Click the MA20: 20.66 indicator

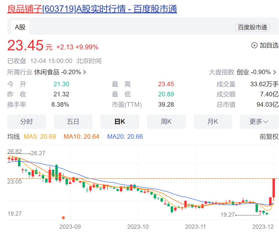click(125, 137)
